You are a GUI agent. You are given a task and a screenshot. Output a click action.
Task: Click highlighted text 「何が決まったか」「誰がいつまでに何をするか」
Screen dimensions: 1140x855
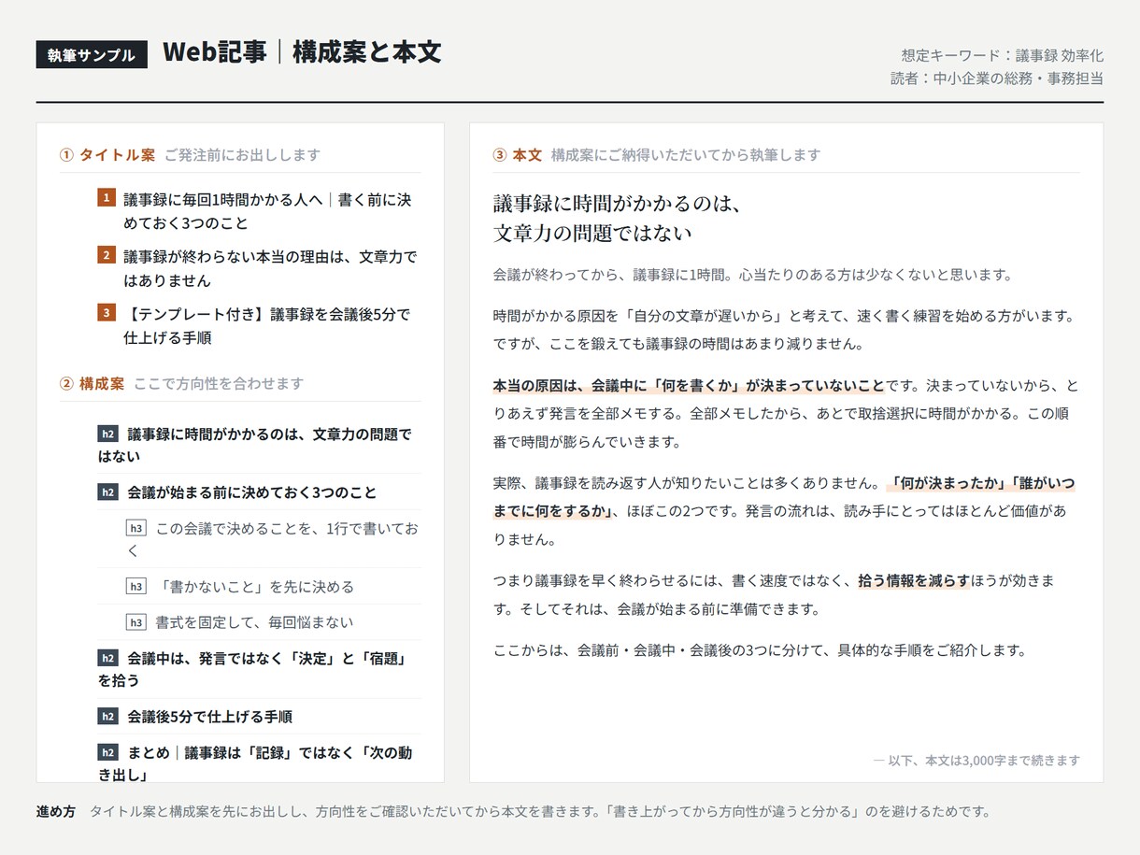(784, 497)
